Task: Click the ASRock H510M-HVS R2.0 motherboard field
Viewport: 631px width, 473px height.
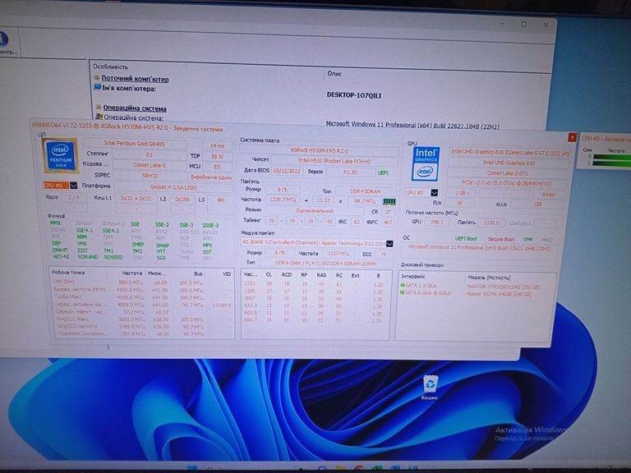Action: tap(319, 150)
